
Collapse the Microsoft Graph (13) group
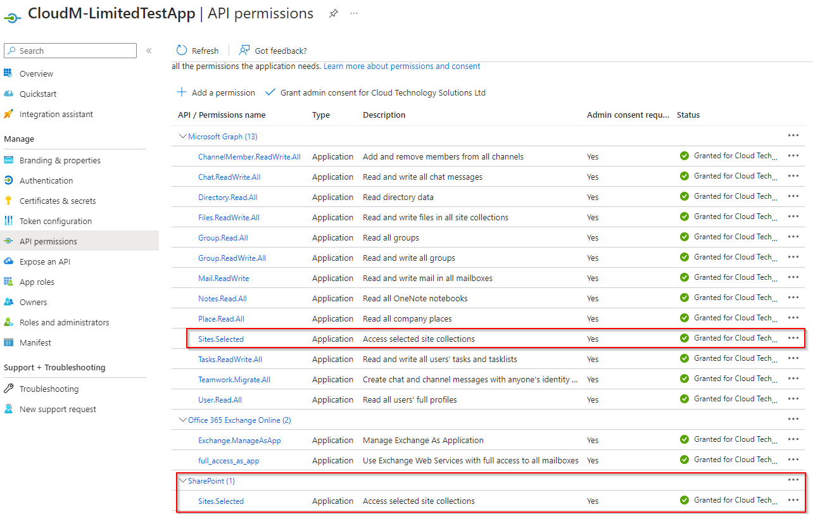(183, 136)
